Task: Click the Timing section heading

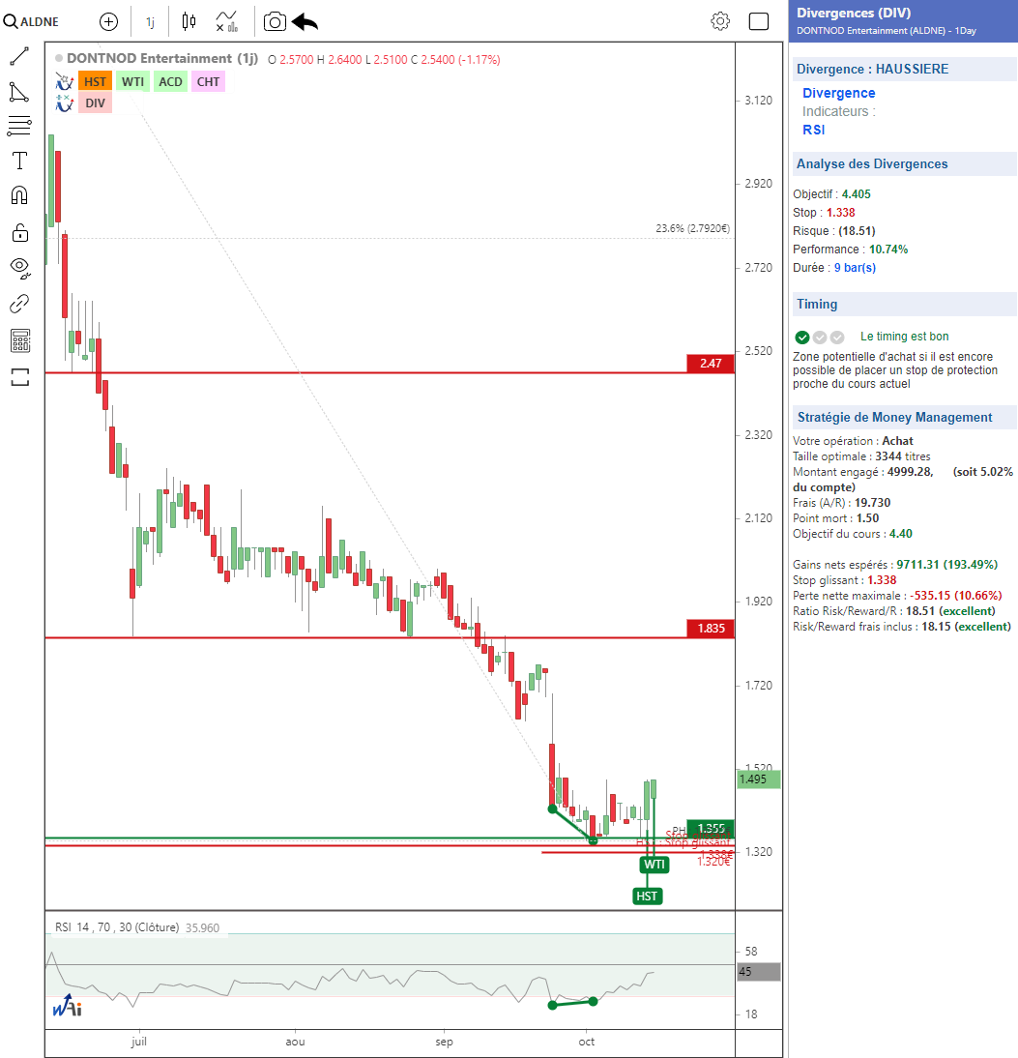Action: (817, 305)
